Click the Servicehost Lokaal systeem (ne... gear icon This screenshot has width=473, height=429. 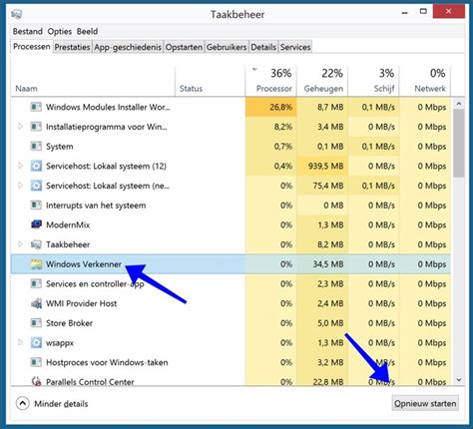click(x=36, y=186)
